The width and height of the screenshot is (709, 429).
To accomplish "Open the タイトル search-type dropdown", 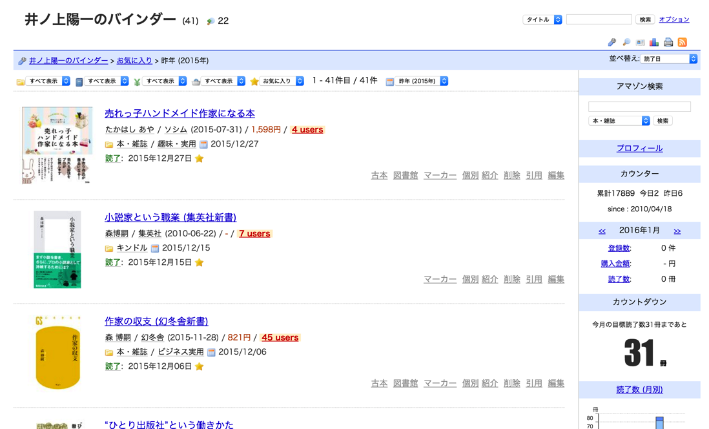I will point(542,19).
